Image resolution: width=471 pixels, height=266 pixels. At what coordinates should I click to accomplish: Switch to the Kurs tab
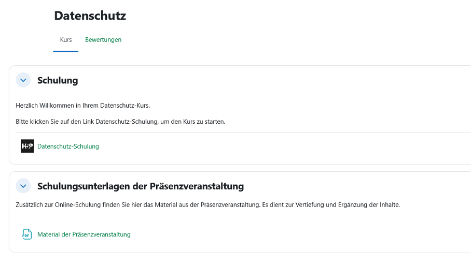click(66, 40)
